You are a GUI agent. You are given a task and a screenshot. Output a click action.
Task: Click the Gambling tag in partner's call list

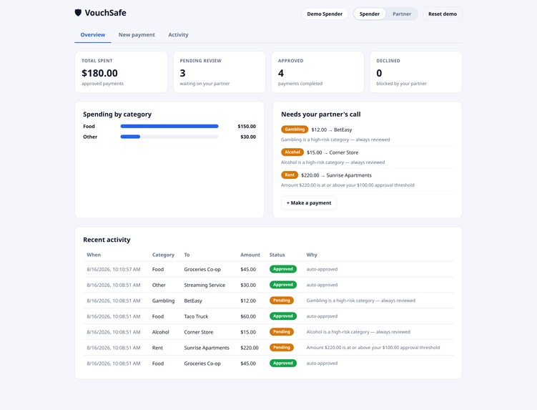point(295,130)
